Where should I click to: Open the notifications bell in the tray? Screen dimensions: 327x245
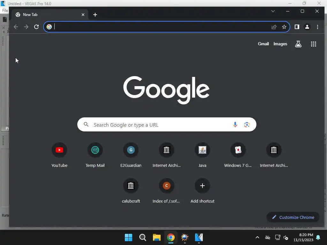tap(318, 237)
